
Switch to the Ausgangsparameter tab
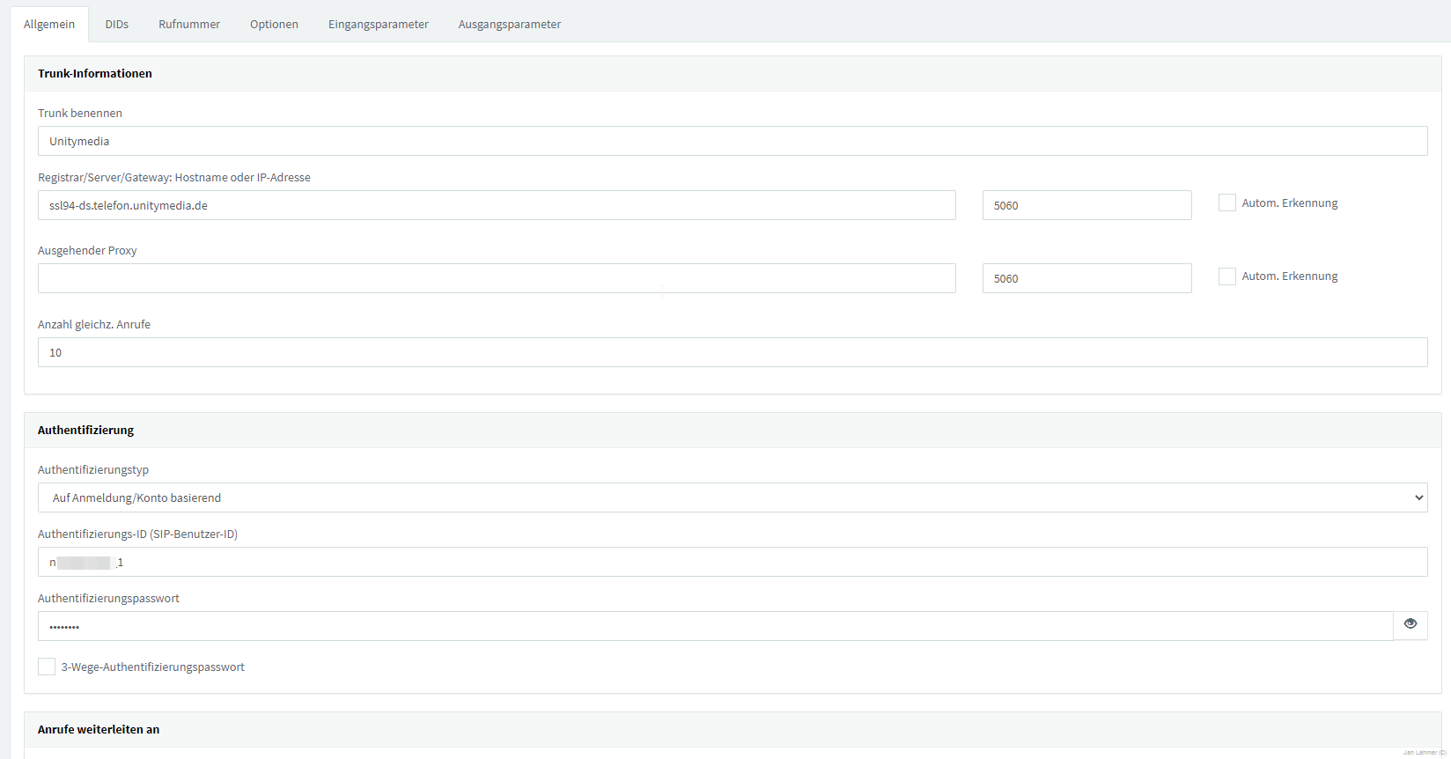point(509,25)
